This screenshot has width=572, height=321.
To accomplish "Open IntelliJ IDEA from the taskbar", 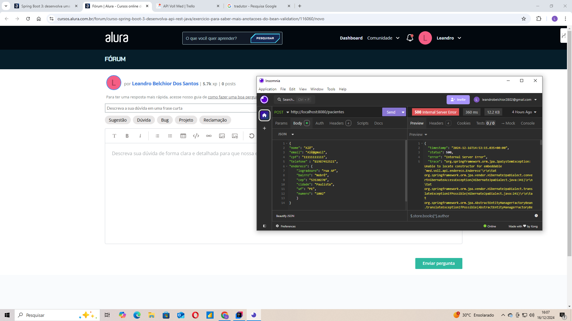I will [239, 315].
